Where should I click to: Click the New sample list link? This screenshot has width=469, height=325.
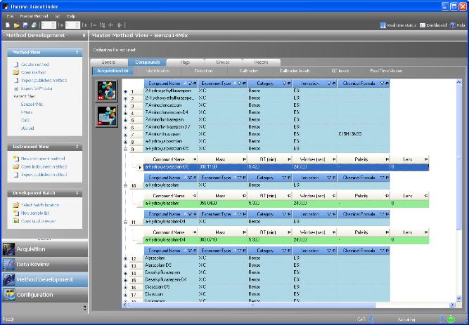pos(35,213)
